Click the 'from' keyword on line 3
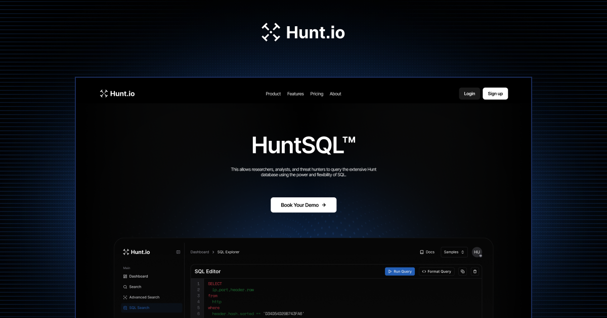This screenshot has width=607, height=318. (212, 296)
